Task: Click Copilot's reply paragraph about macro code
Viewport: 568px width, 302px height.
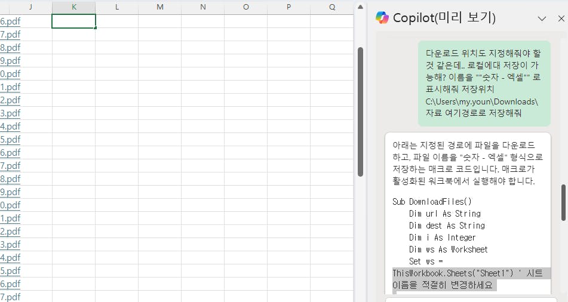Action: pos(468,163)
